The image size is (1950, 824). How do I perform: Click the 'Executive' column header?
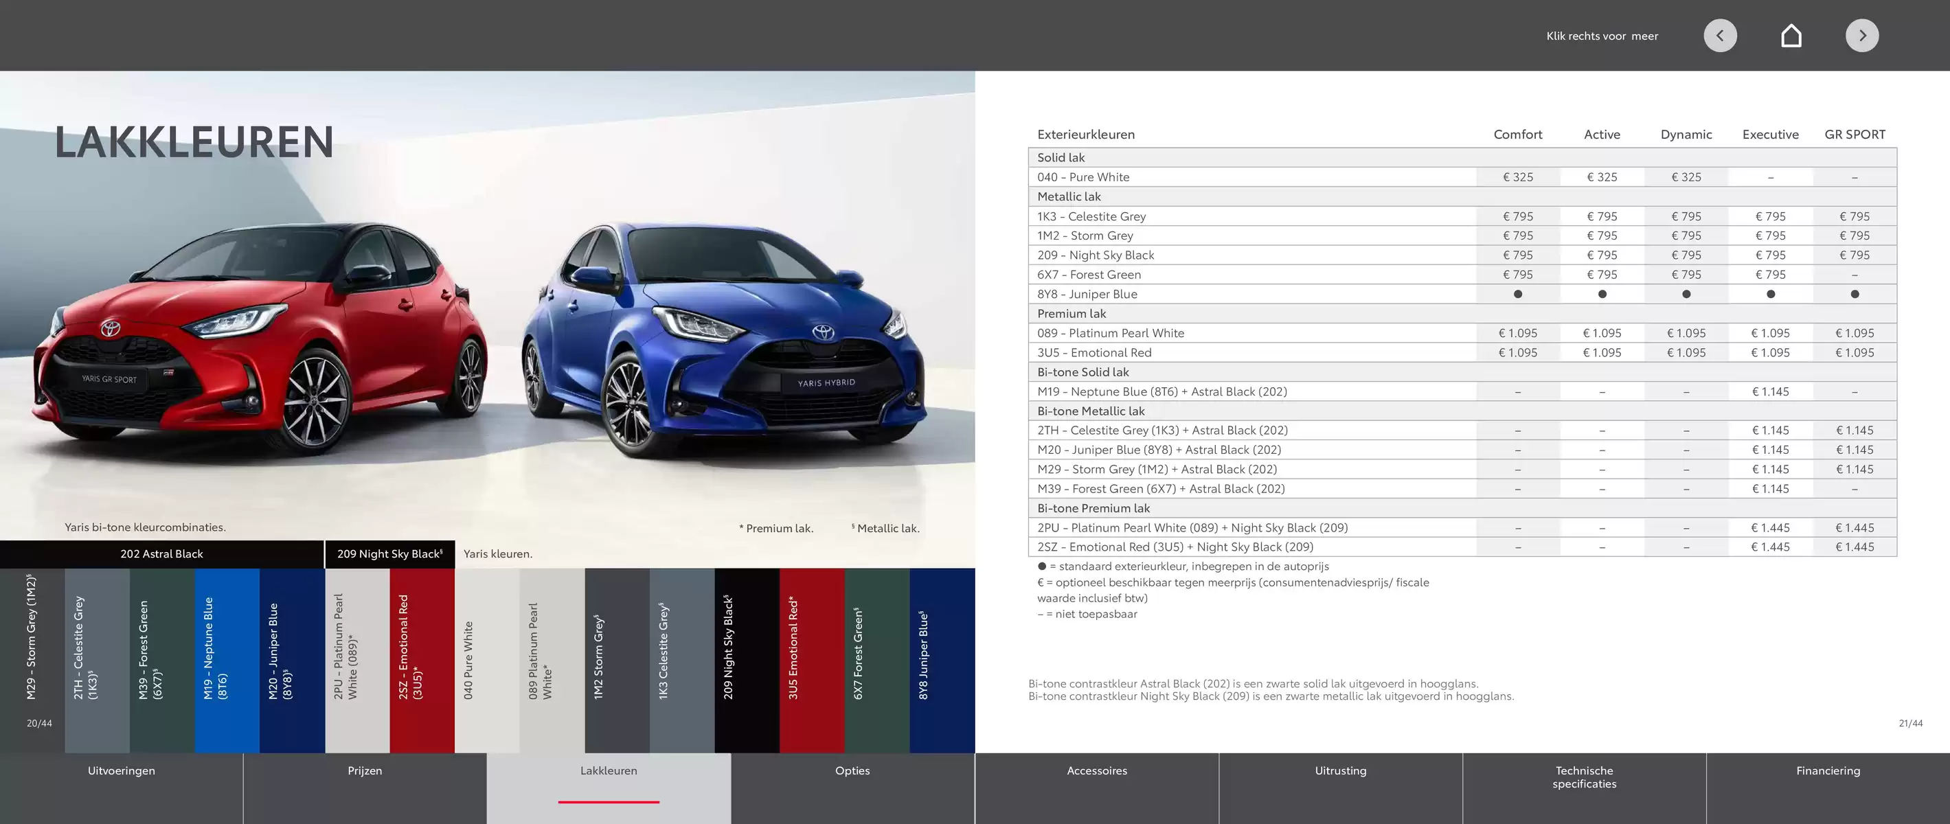[1770, 135]
